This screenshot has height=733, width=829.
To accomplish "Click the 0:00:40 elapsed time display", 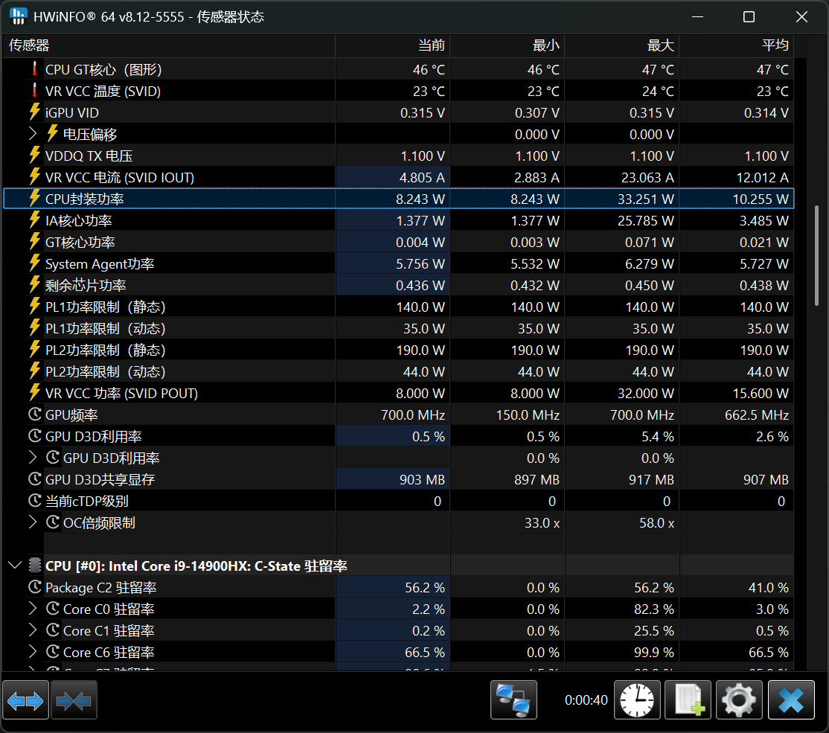I will click(586, 700).
